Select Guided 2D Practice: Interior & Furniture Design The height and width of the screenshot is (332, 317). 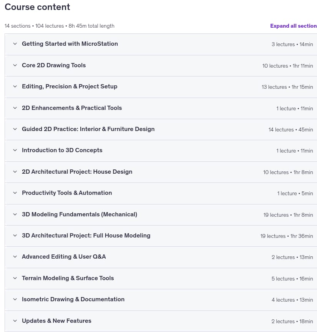(88, 129)
